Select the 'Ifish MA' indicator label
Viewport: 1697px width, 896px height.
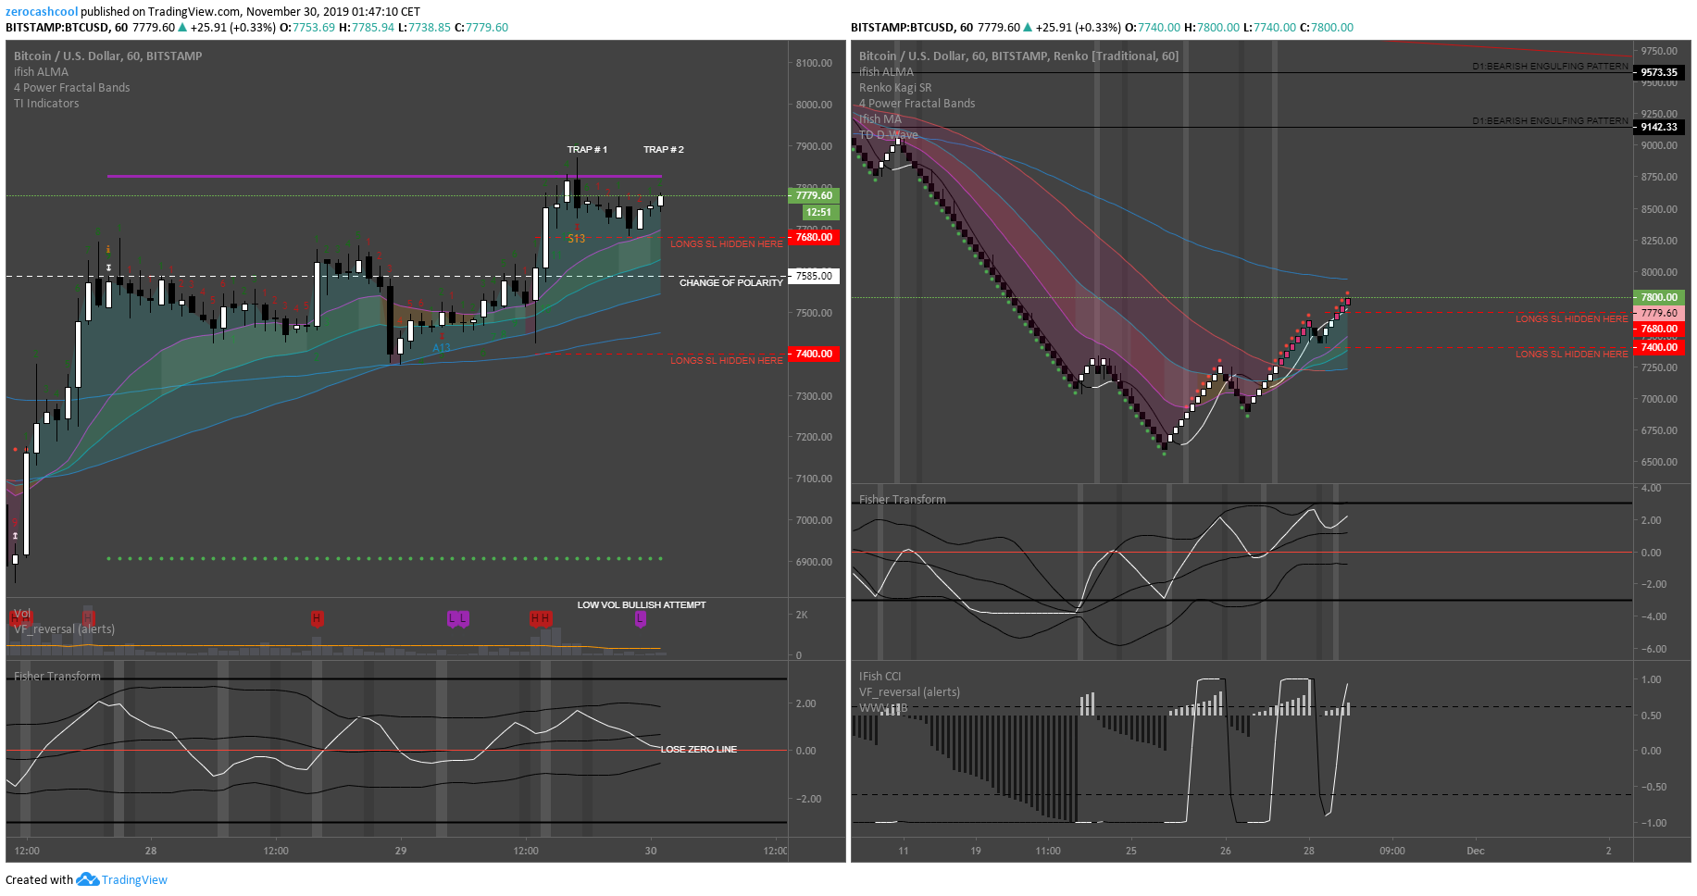[x=880, y=118]
